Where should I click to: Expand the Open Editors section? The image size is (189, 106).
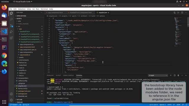[x=21, y=16]
